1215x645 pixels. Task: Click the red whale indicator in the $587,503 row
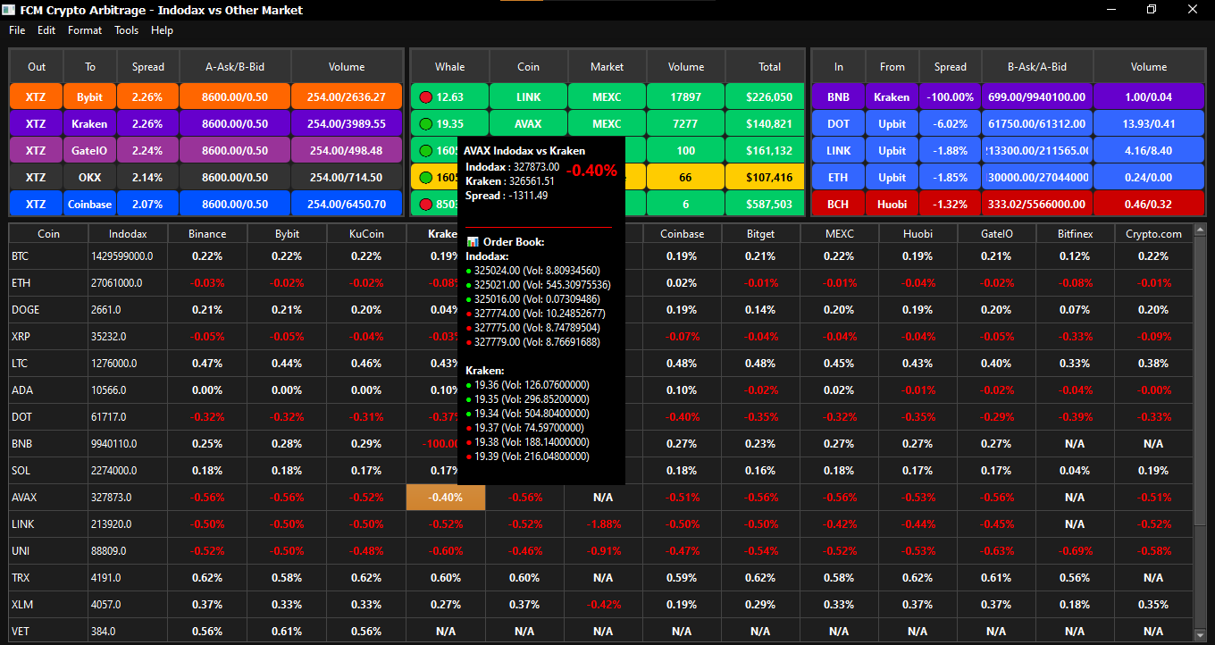[425, 205]
